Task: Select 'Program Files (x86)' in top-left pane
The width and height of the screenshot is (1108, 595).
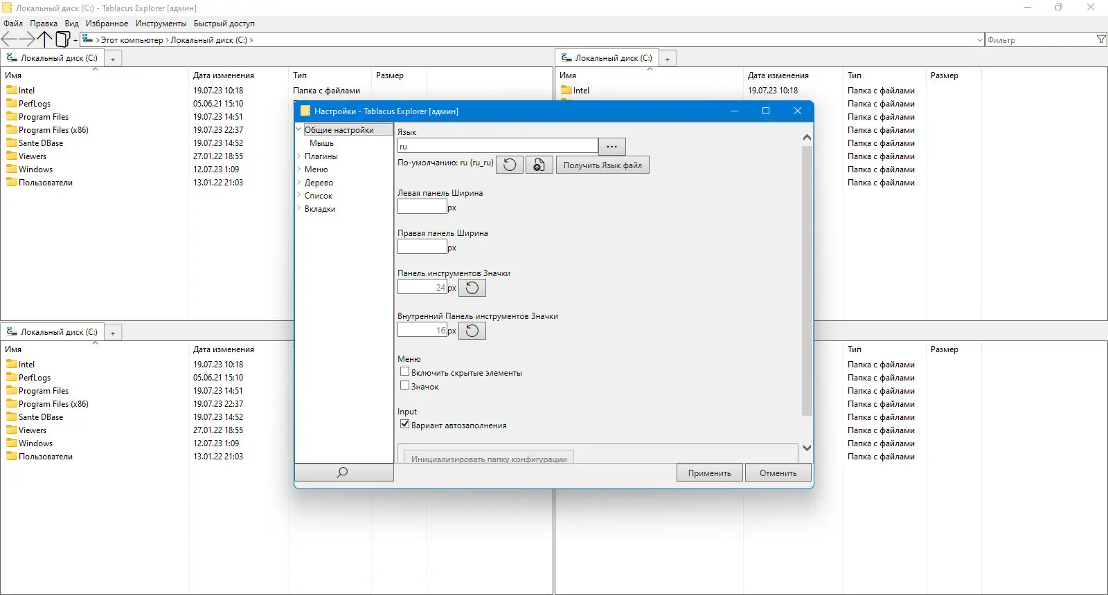Action: point(53,129)
